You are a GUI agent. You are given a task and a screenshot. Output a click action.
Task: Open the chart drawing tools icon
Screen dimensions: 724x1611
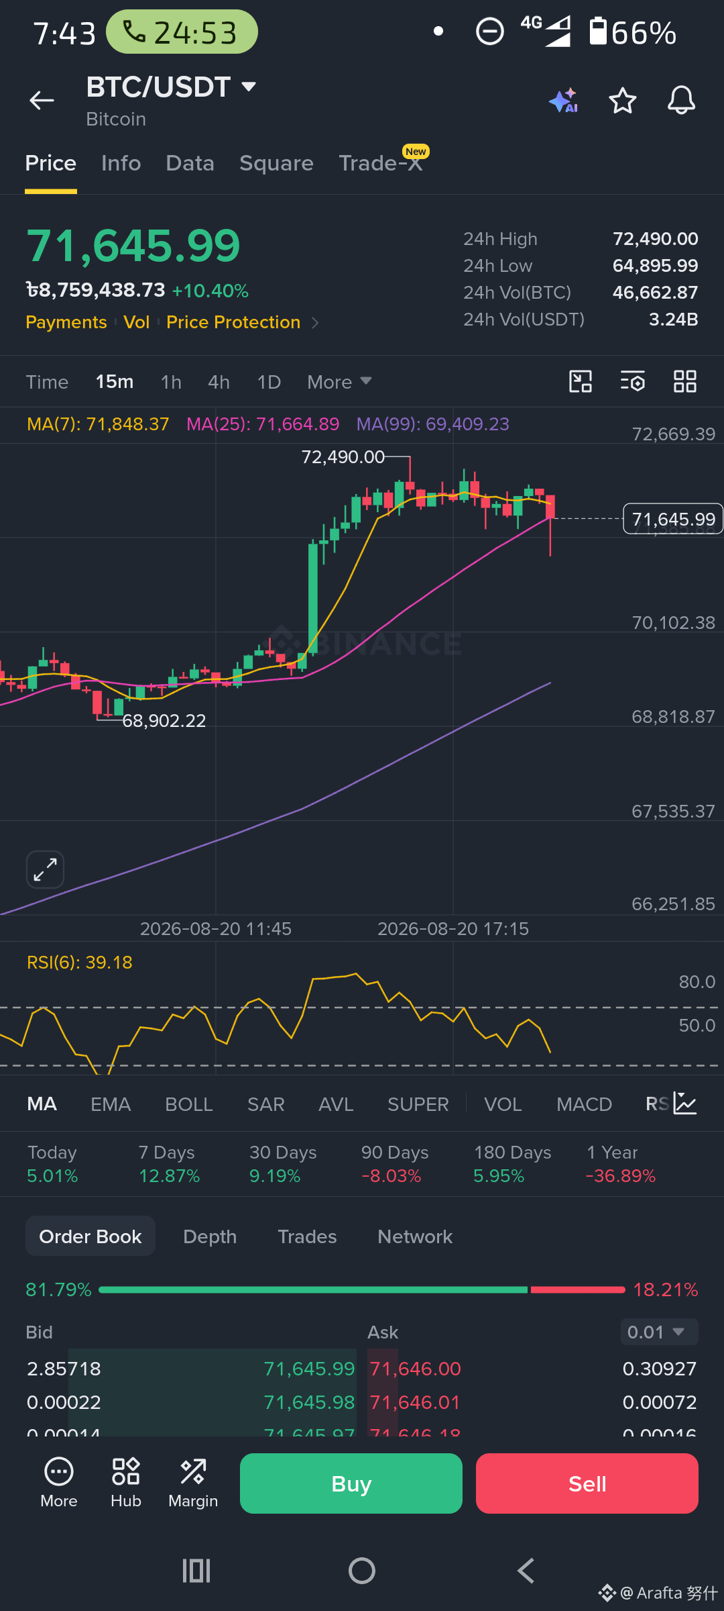click(x=581, y=381)
